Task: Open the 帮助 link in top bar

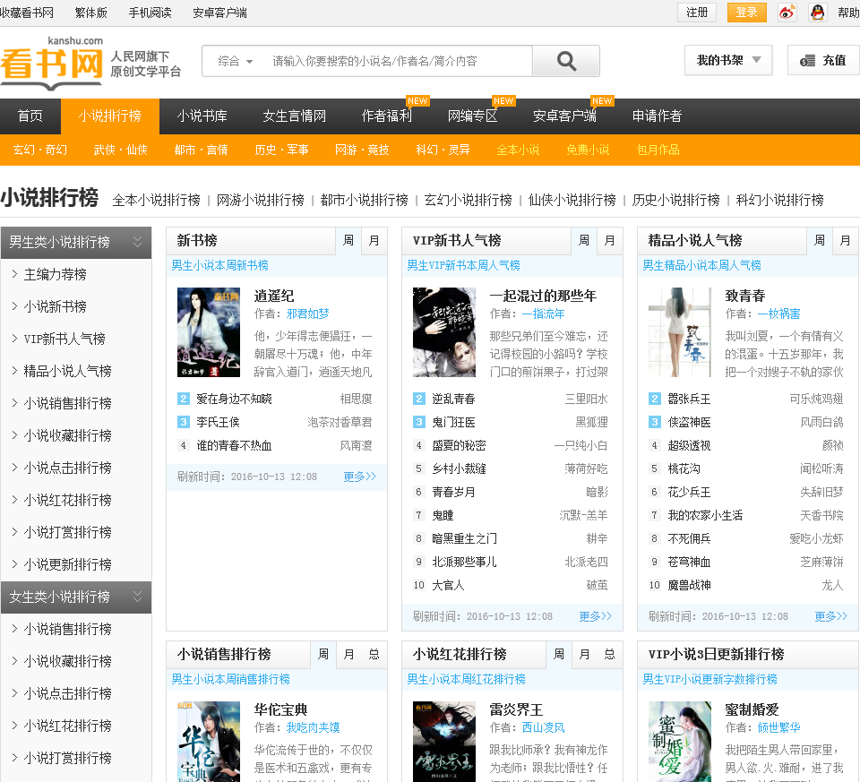Action: [x=848, y=12]
